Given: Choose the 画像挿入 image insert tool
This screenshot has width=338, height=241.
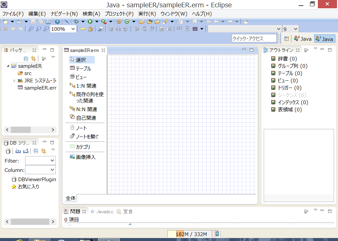Looking at the screenshot, I should click(83, 157).
